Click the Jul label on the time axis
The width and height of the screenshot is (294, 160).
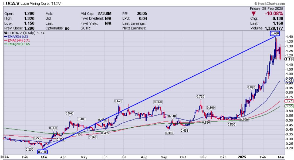[x=123, y=157]
